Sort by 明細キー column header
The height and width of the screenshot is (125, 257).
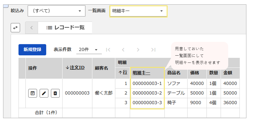(x=141, y=73)
